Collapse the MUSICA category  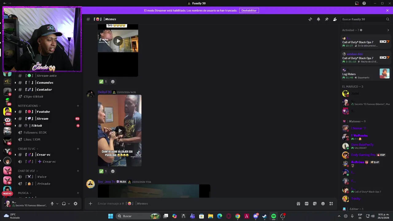click(x=25, y=193)
